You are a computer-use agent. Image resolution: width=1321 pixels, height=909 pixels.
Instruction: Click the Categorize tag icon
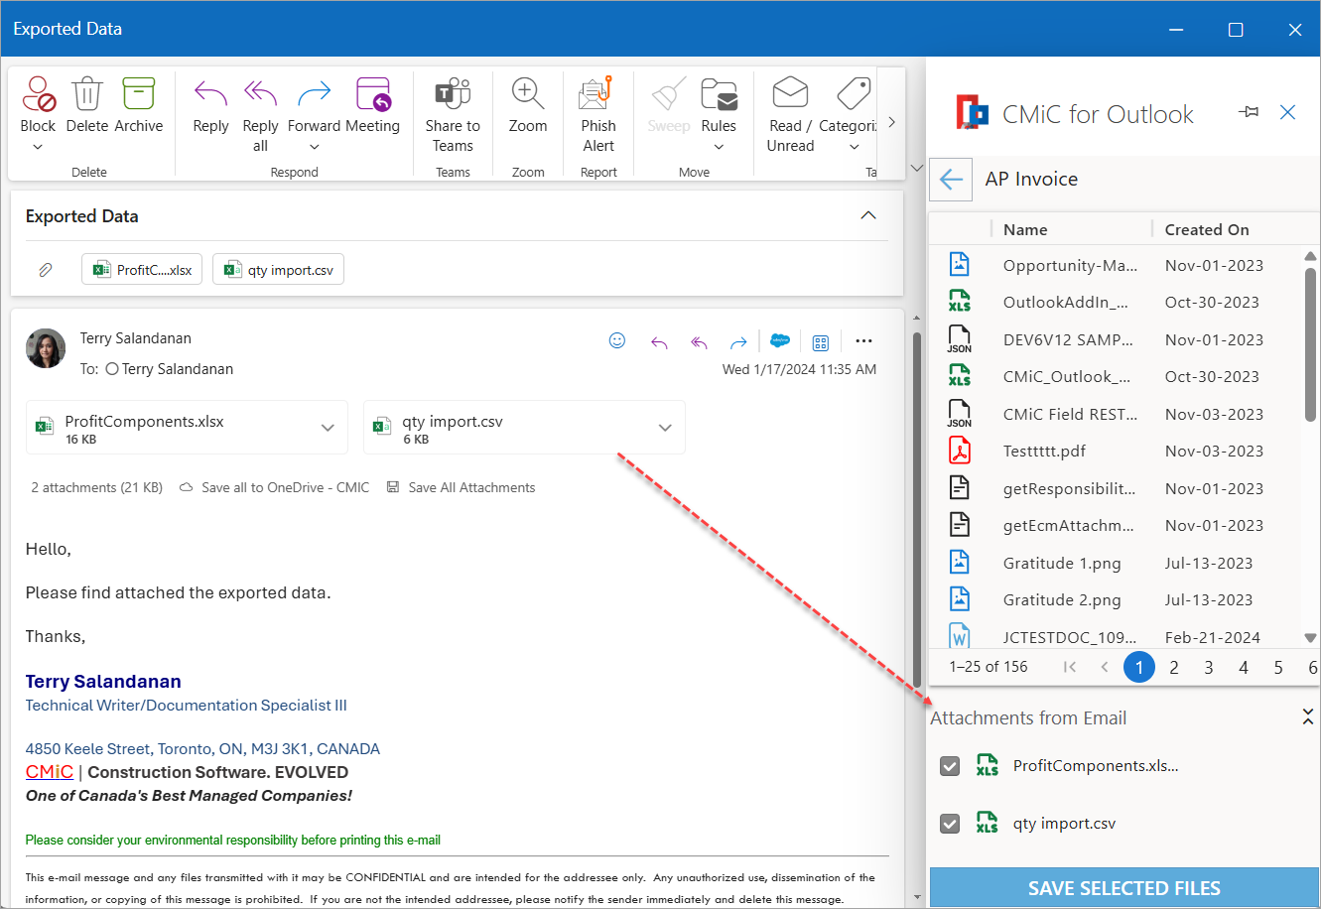(x=854, y=93)
